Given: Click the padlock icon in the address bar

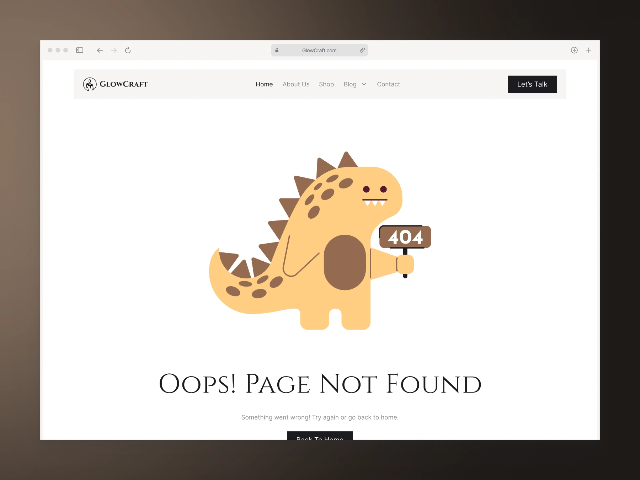Looking at the screenshot, I should [277, 50].
